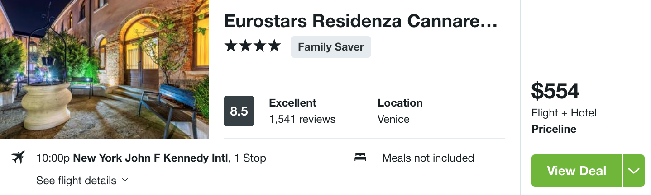This screenshot has width=651, height=195.
Task: Open the dropdown arrow beside View Deal
Action: point(634,171)
